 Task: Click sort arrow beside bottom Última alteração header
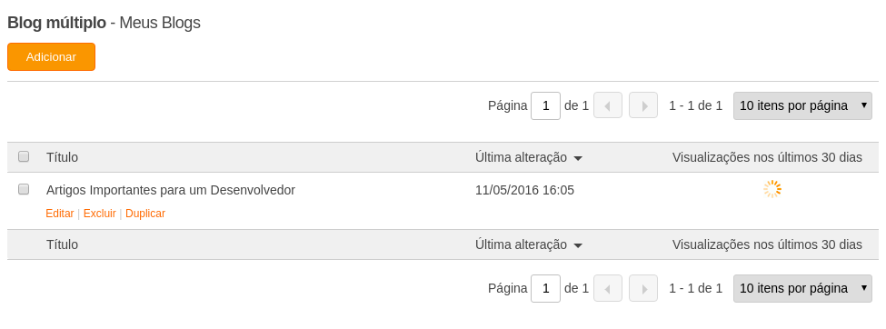point(577,246)
